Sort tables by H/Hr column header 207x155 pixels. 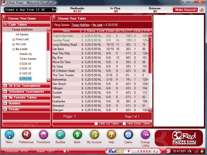[147, 31]
